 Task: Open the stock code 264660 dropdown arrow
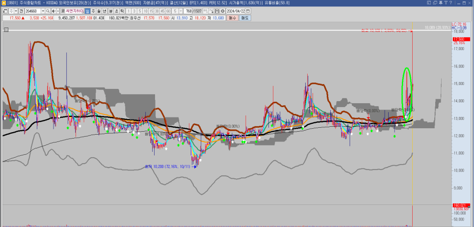(43, 11)
